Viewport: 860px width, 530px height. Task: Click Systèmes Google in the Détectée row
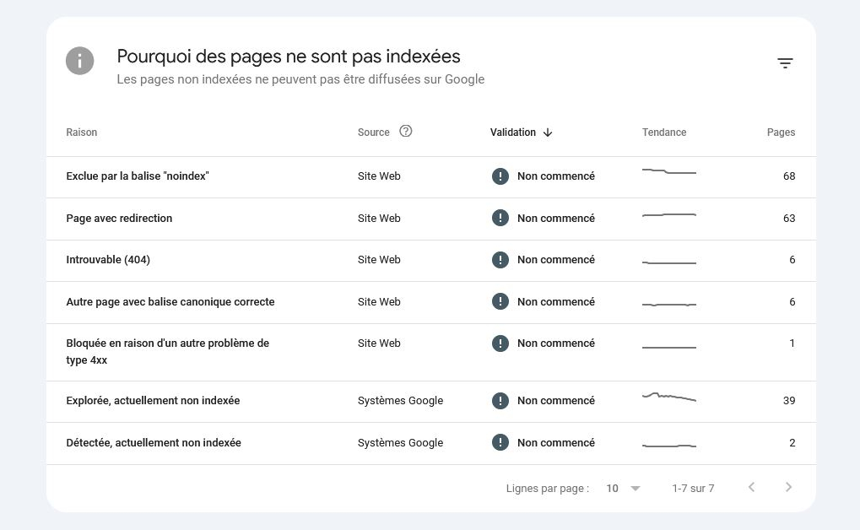pyautogui.click(x=400, y=442)
